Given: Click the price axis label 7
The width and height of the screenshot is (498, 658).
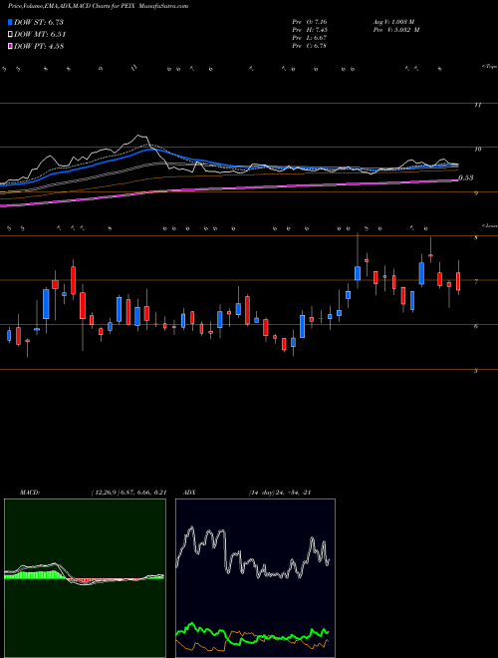Looking at the screenshot, I should coord(476,282).
